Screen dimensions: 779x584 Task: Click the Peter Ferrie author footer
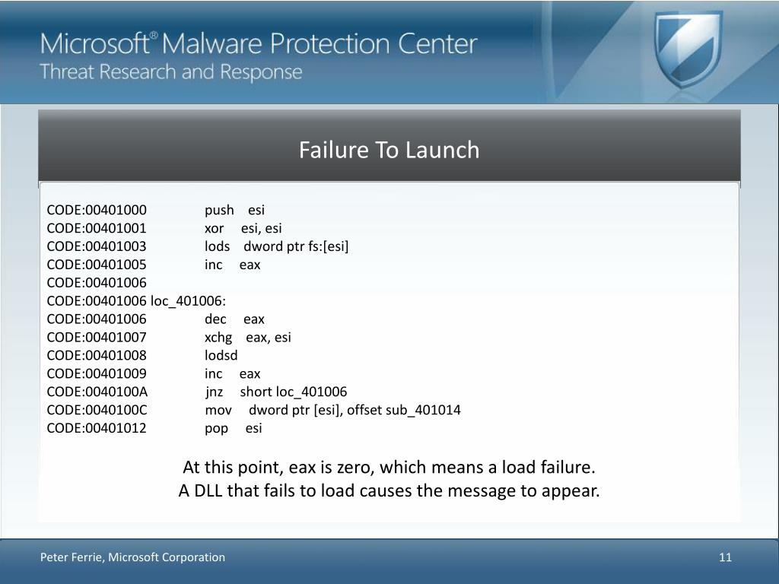132,557
